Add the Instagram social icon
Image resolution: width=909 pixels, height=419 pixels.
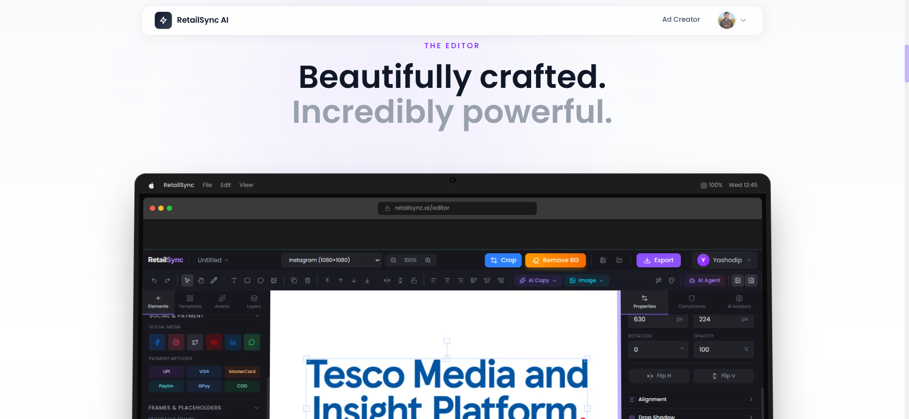(x=176, y=342)
